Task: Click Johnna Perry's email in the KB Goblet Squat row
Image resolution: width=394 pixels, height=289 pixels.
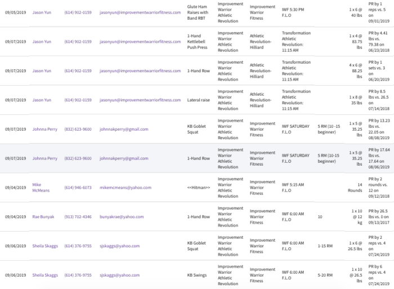Action: point(124,129)
